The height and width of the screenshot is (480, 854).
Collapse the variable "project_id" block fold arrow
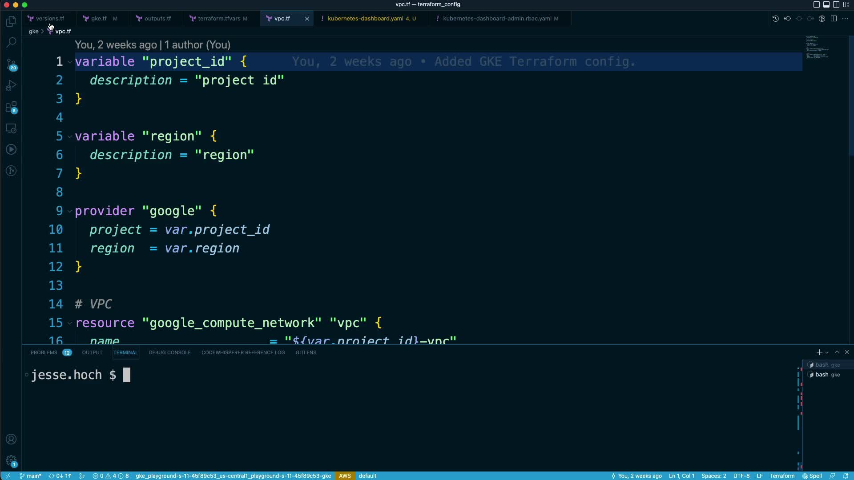click(70, 62)
